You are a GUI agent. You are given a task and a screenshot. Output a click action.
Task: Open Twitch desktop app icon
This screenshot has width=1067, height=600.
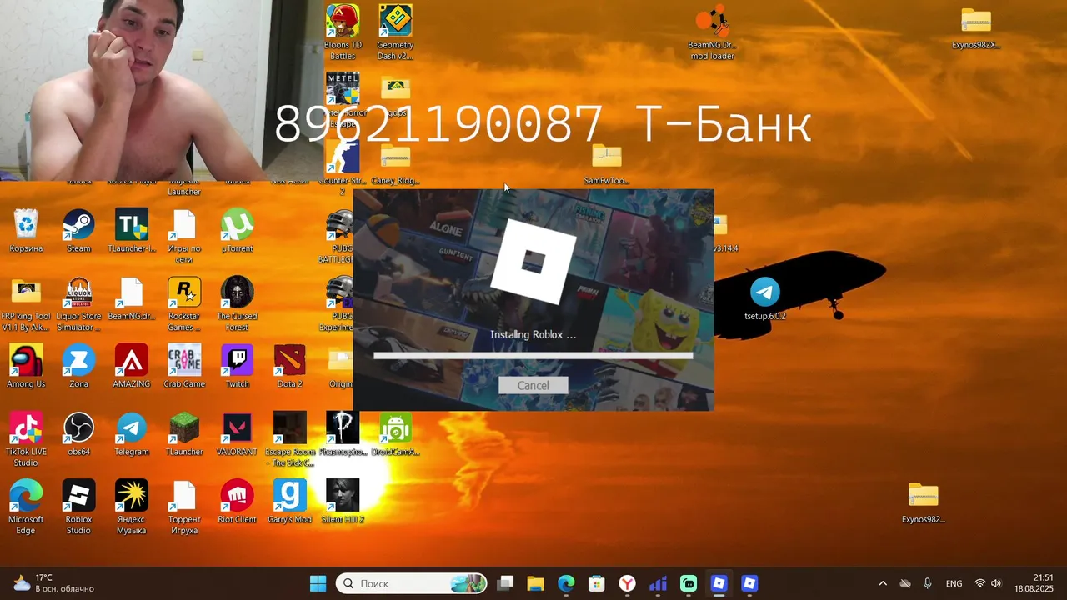238,367
